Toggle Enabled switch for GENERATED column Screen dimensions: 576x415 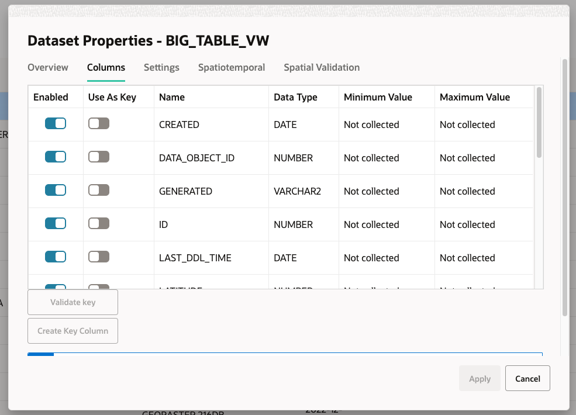pos(56,190)
